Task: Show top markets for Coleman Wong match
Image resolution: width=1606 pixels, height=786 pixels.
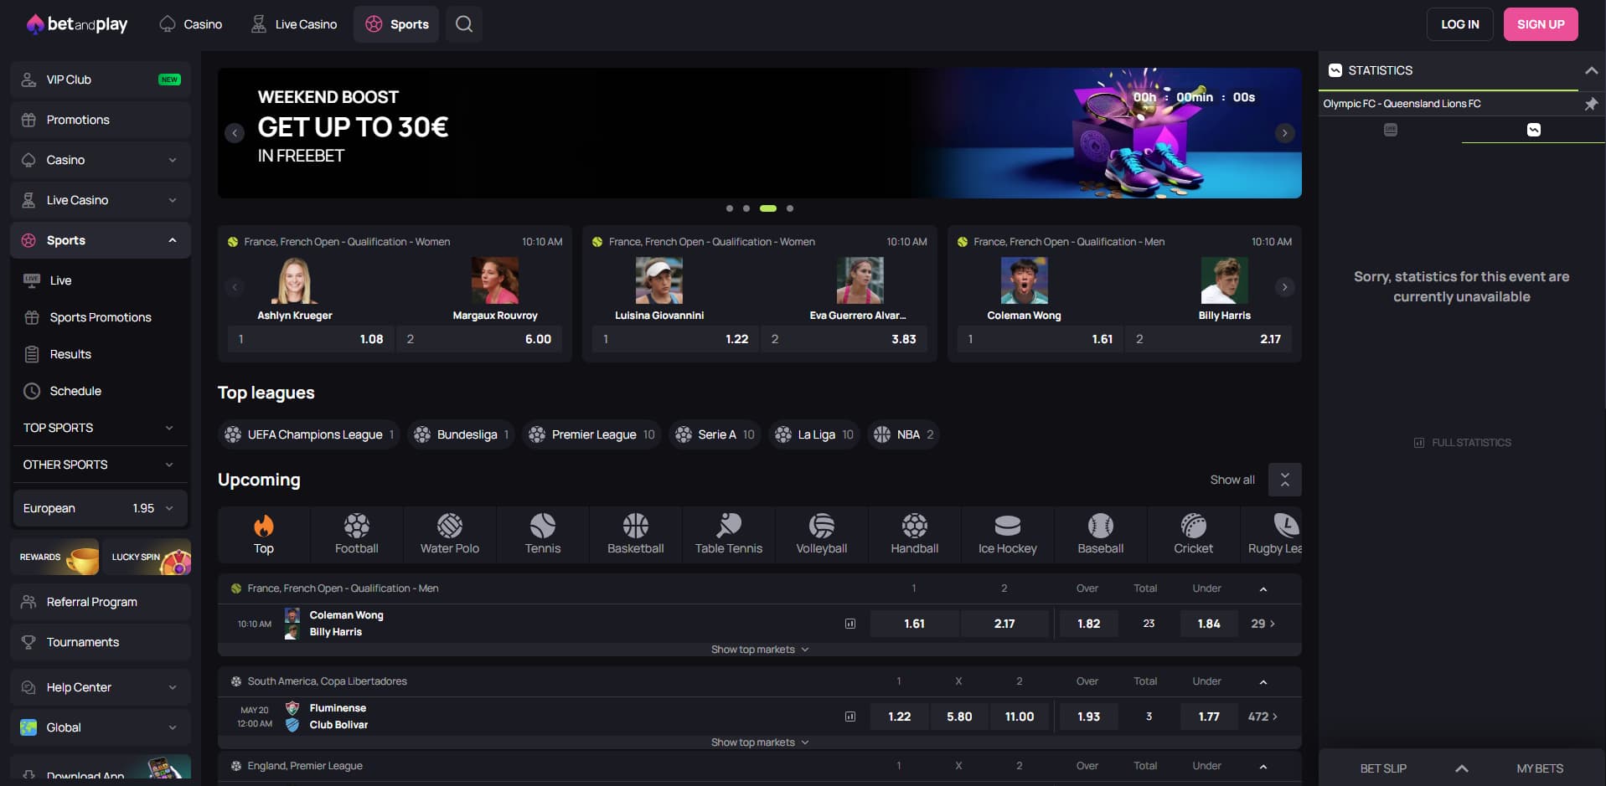Action: point(759,650)
